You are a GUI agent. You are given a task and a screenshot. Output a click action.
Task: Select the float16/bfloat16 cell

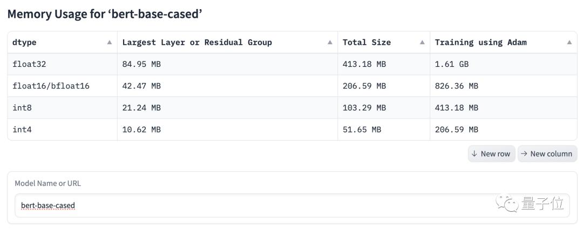tap(51, 86)
